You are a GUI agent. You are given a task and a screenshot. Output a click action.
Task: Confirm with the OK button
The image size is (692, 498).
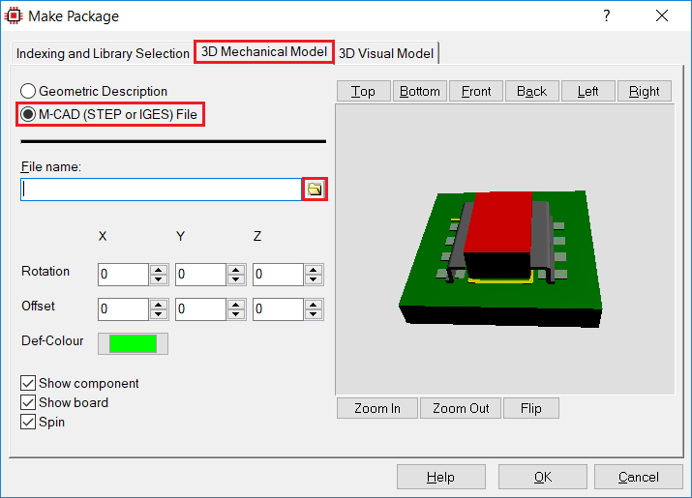coord(543,477)
